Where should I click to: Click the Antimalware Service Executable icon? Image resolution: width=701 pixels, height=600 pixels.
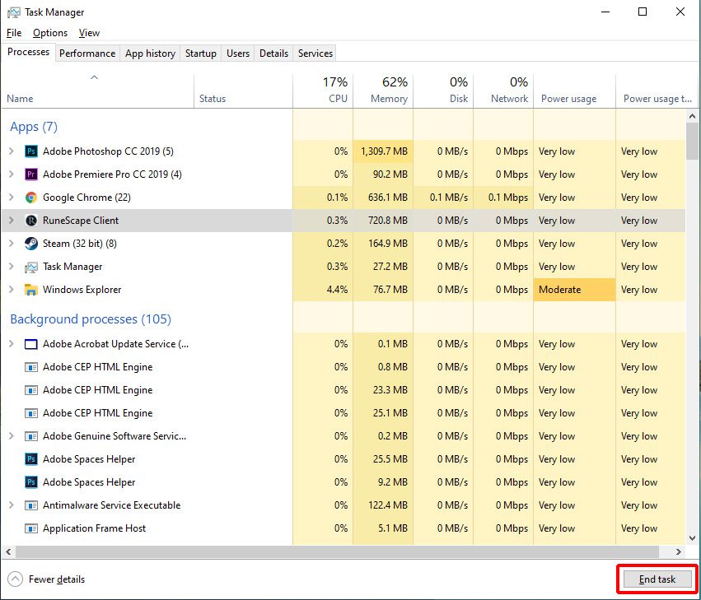click(x=30, y=505)
